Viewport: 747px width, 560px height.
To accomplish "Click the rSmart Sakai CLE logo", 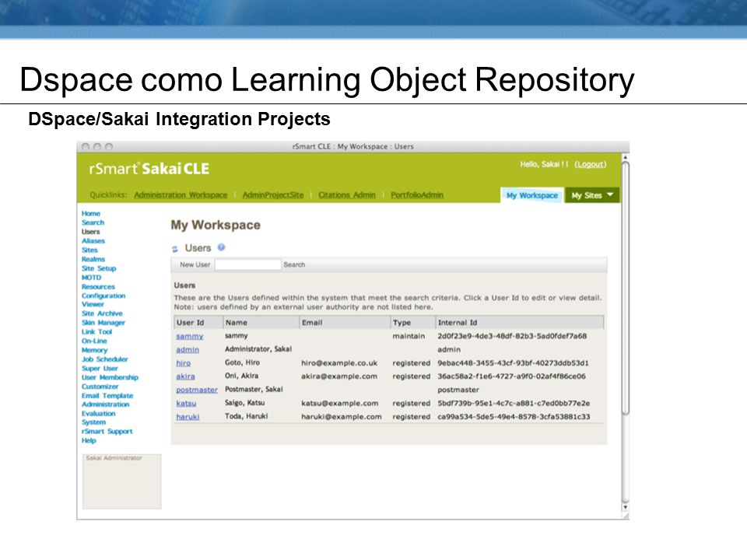I will [149, 169].
